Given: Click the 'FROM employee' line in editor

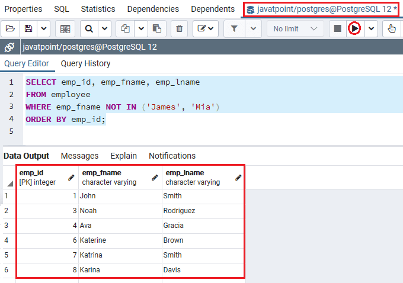Looking at the screenshot, I should pyautogui.click(x=58, y=95).
